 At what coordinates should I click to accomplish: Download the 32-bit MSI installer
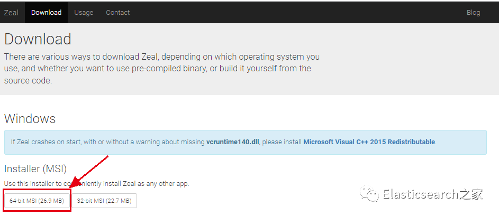click(105, 201)
